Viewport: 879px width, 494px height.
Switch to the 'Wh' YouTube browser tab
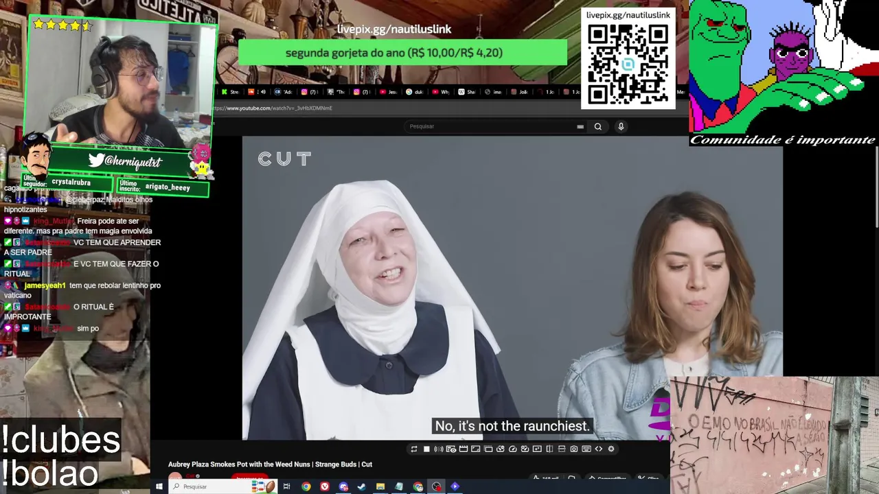(x=440, y=92)
